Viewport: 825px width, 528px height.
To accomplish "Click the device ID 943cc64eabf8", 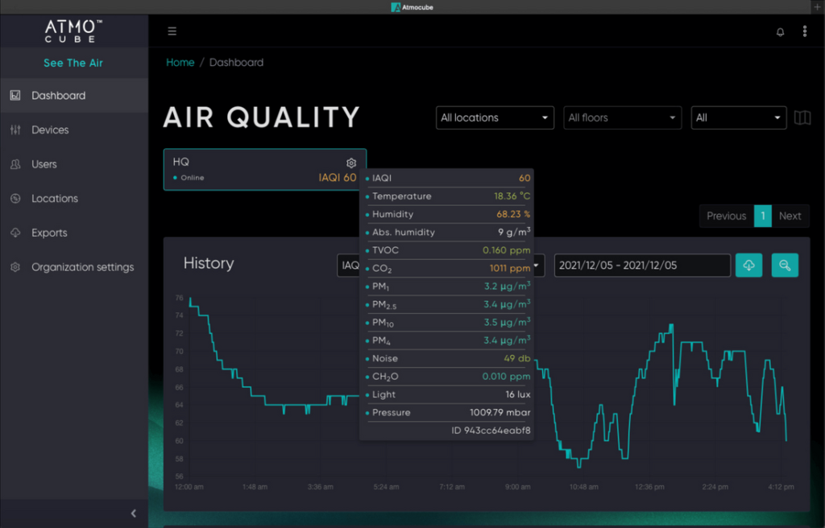I will pyautogui.click(x=491, y=431).
